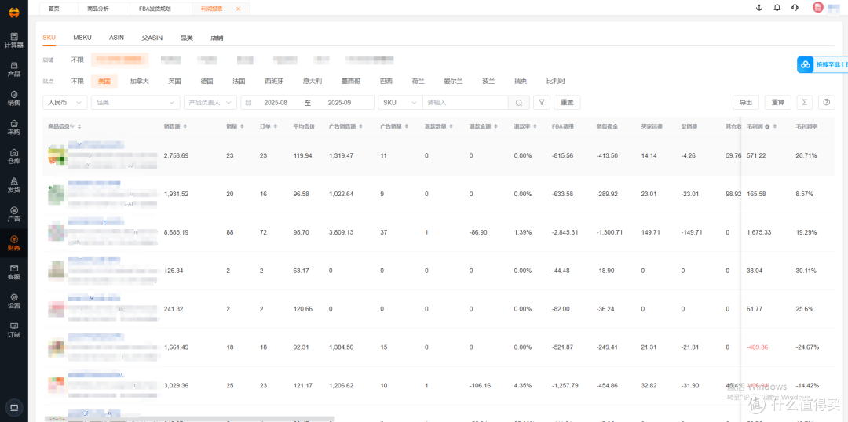
Task: Click the 导出 export button
Action: click(x=746, y=103)
